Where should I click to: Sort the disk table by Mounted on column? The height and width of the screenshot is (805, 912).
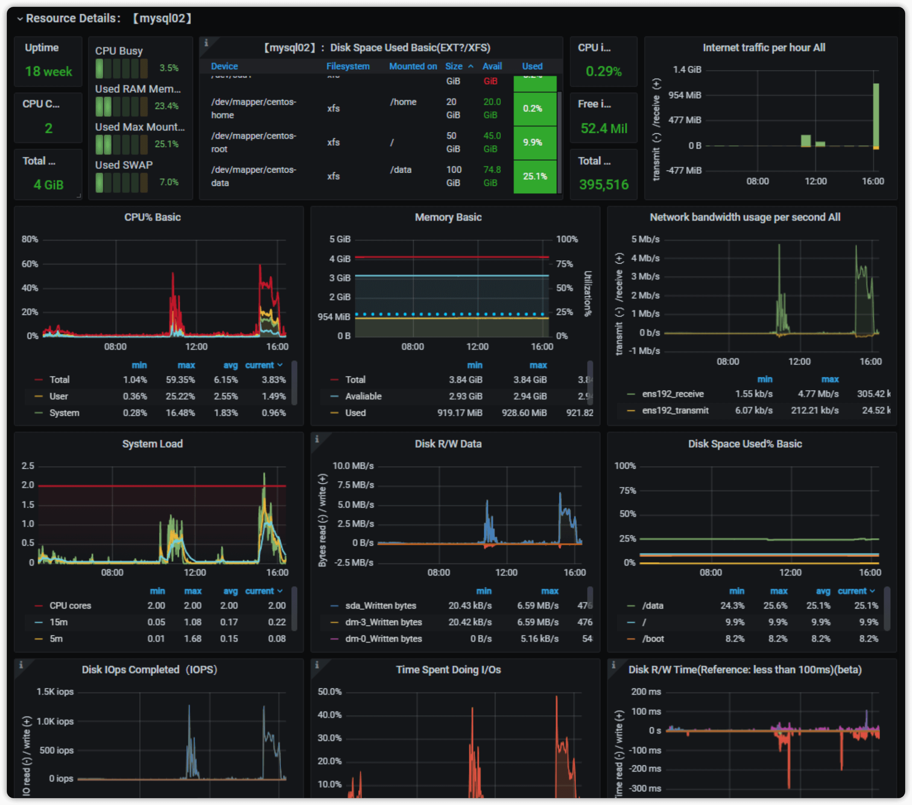413,67
